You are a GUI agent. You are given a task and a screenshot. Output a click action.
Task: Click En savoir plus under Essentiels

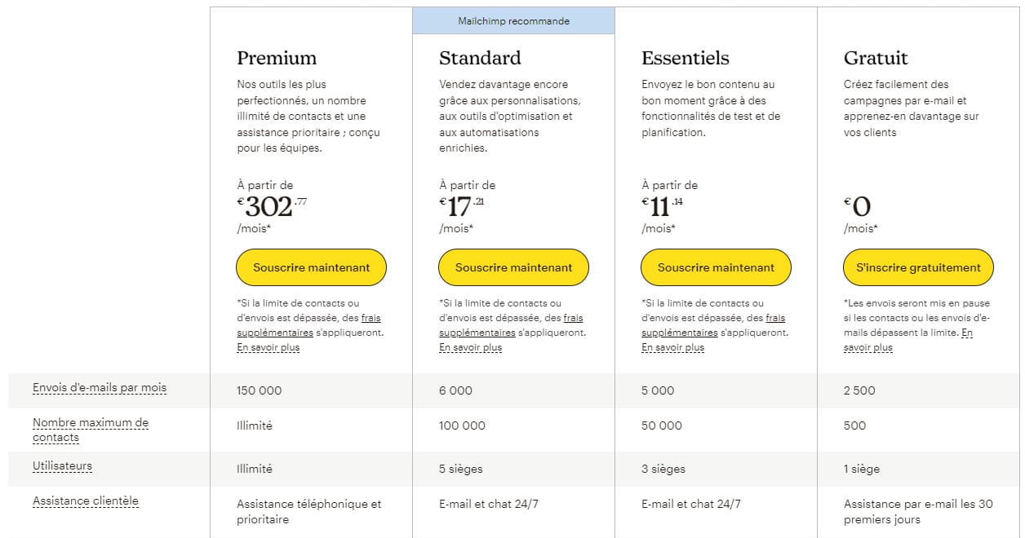[x=672, y=347]
